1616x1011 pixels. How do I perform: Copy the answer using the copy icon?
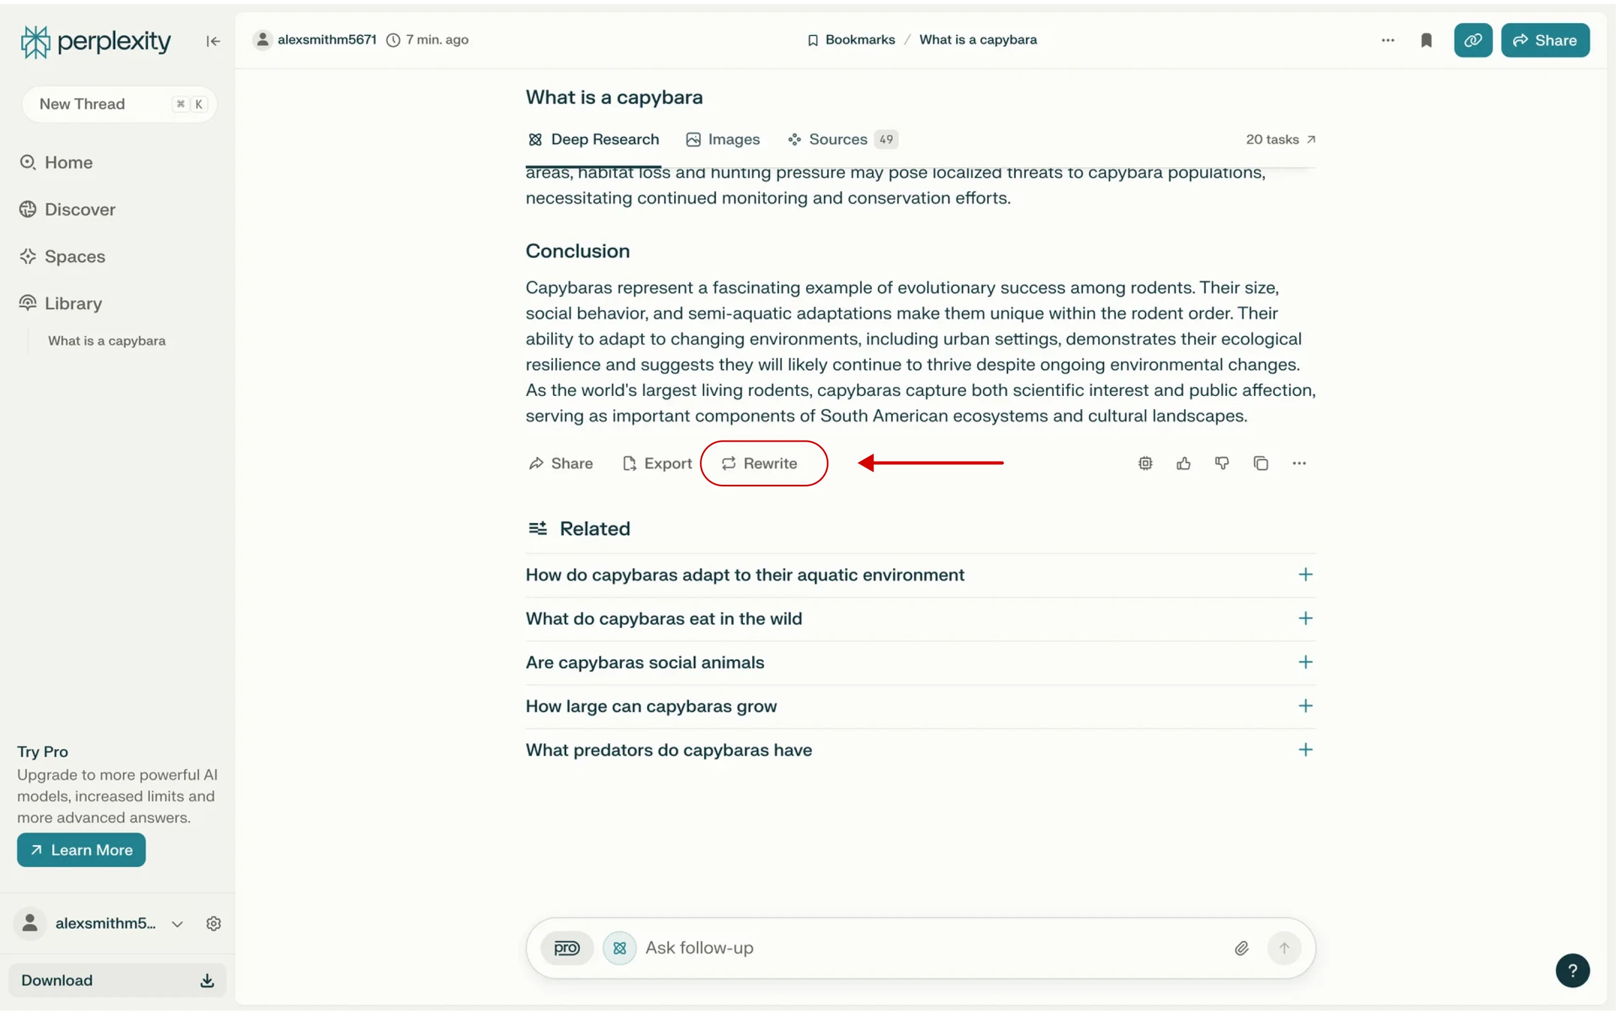(x=1261, y=463)
